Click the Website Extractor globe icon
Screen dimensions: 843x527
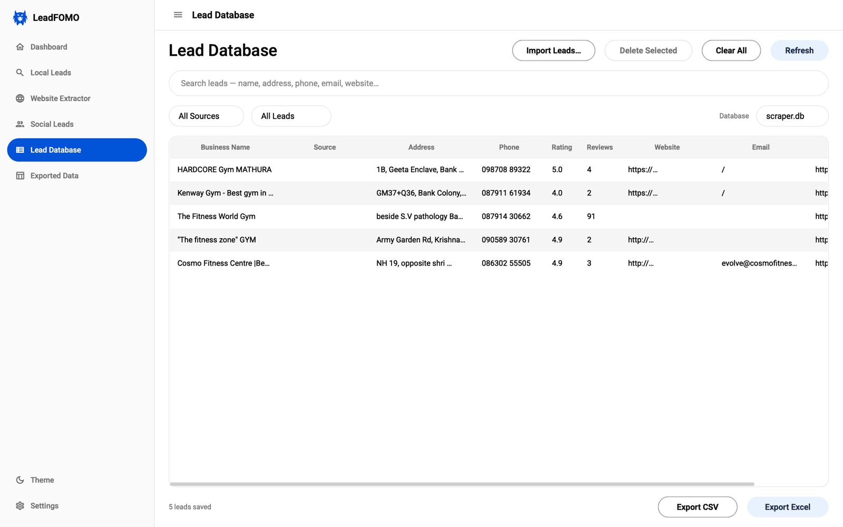(x=20, y=99)
